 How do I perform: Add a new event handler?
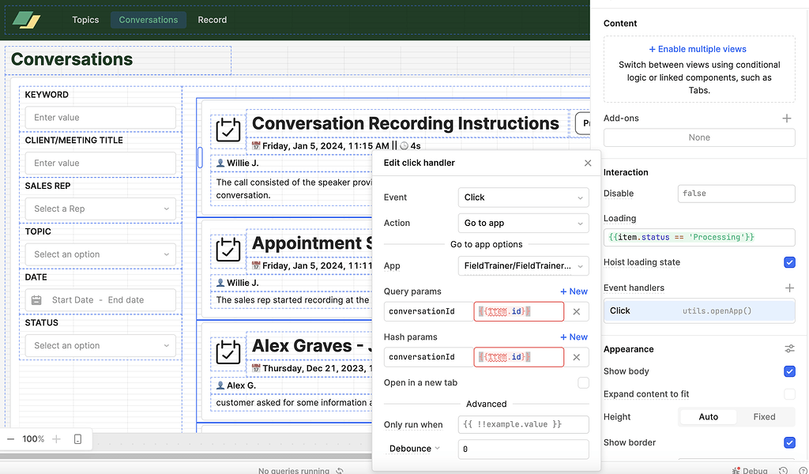[x=788, y=288]
